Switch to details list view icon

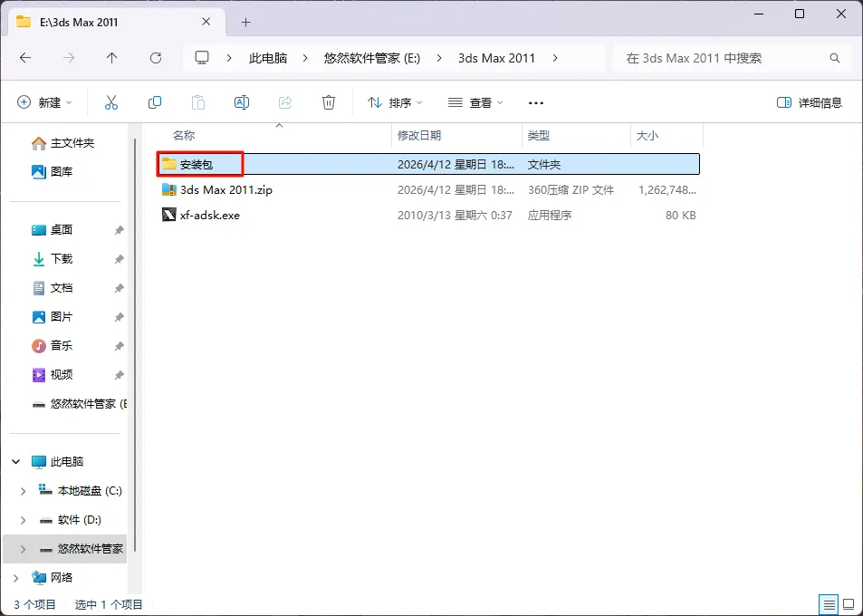829,604
